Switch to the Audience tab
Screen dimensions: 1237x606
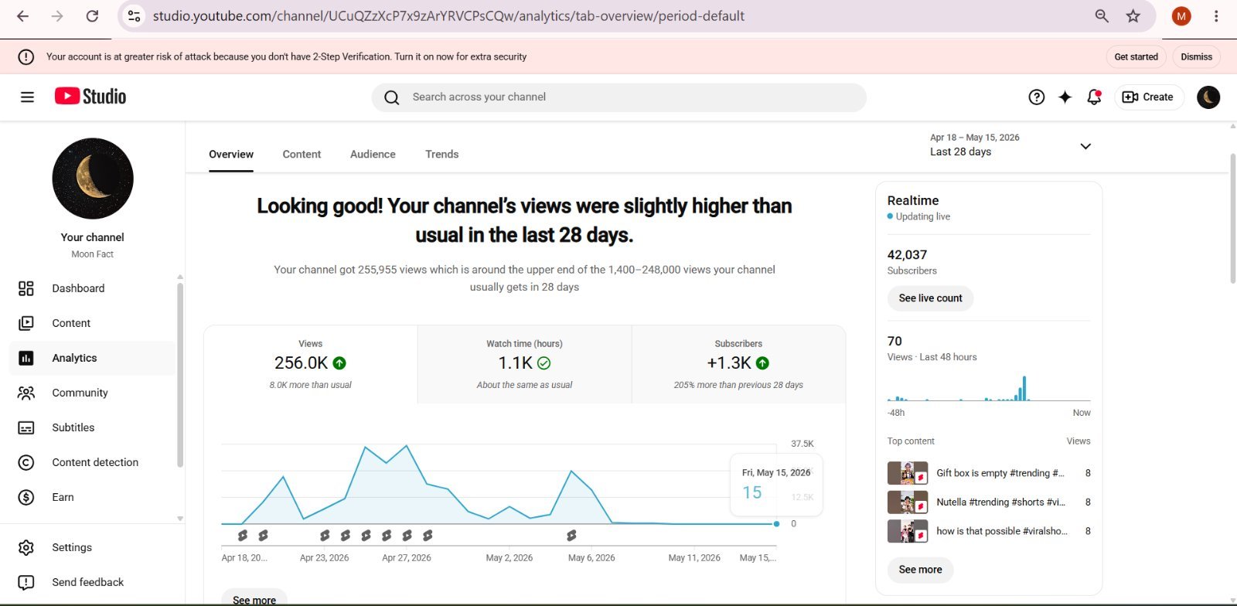(x=373, y=154)
